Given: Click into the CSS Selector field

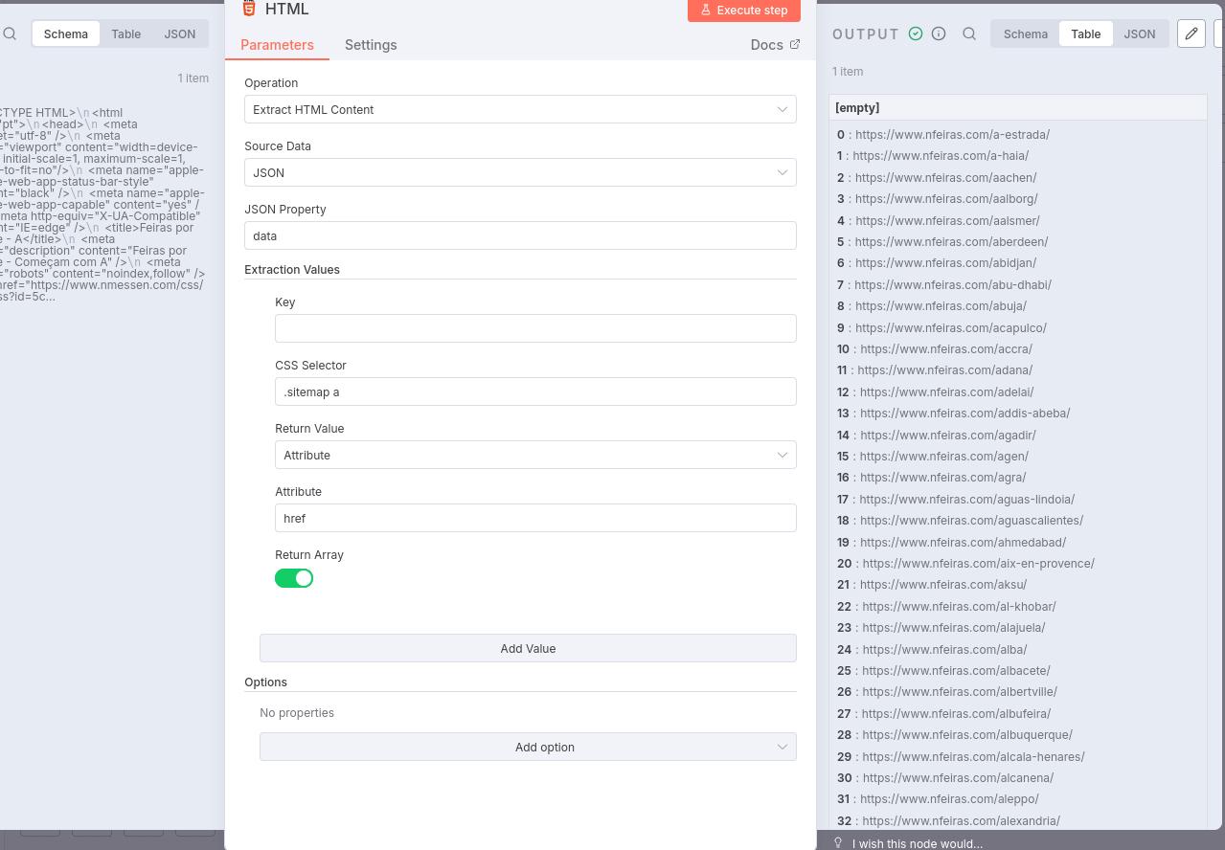Looking at the screenshot, I should (x=535, y=391).
